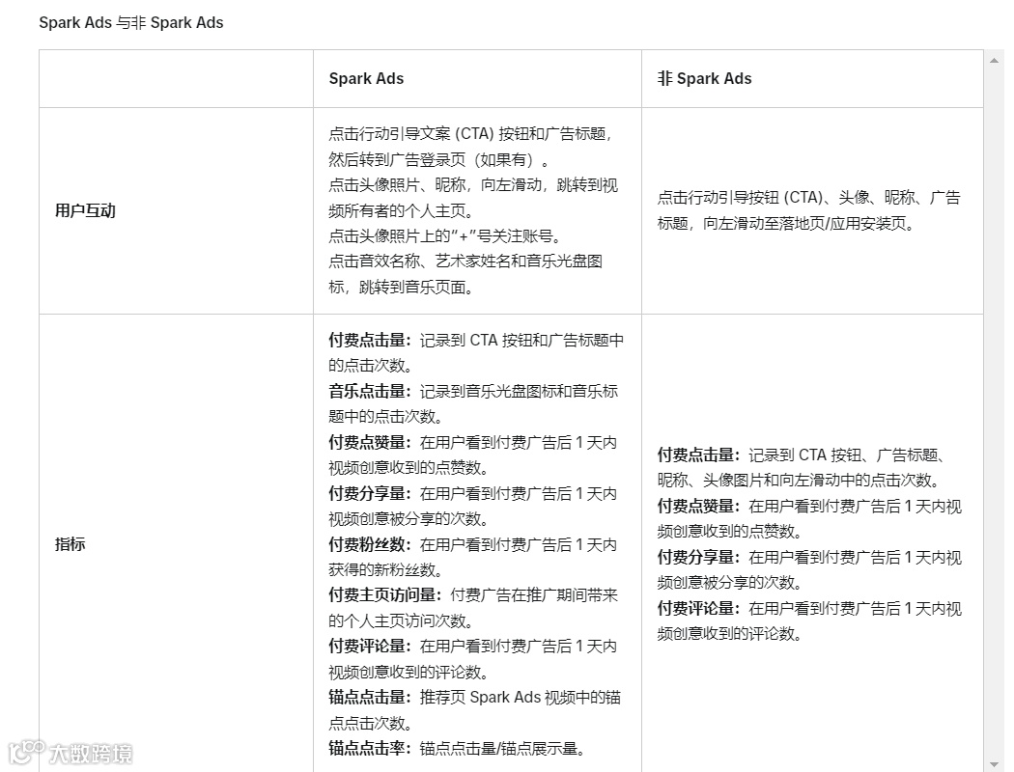
Task: Click the '锚点点击率:' metric label
Action: pyautogui.click(x=370, y=749)
